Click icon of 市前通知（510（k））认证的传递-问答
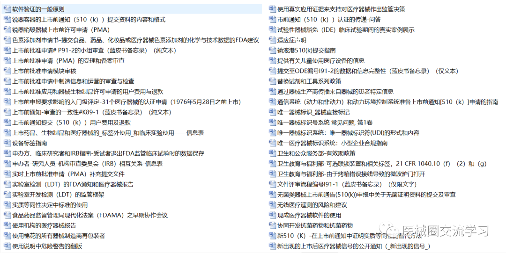 [272, 19]
